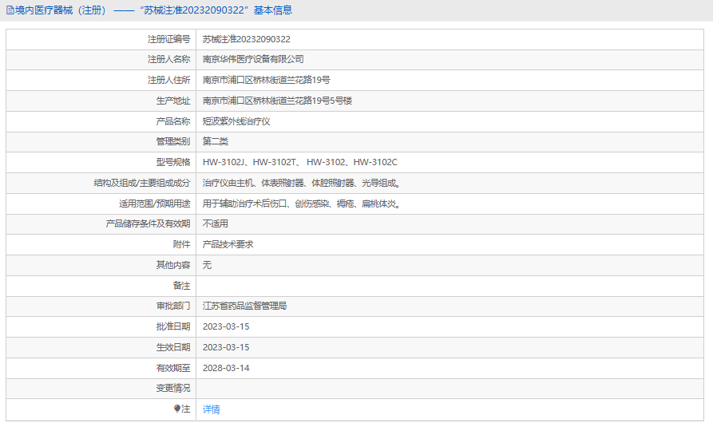Viewport: 713px width, 423px height.
Task: Open the 详情 link
Action: pos(211,409)
